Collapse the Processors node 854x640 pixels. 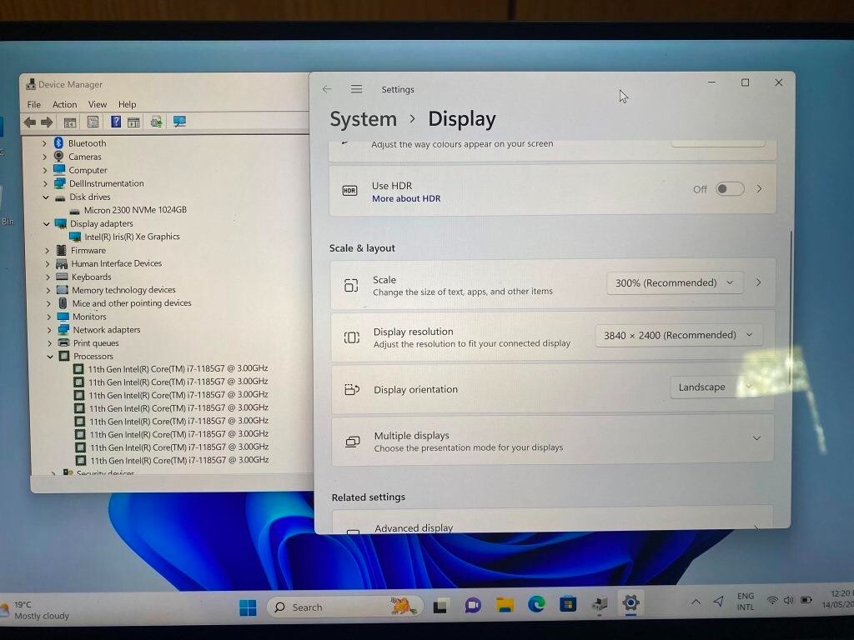[x=50, y=357]
